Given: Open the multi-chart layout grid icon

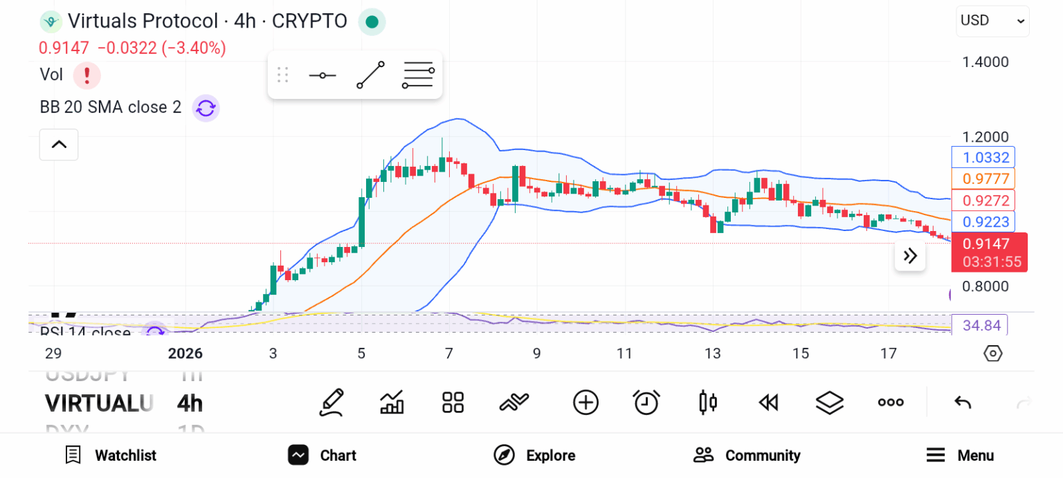Looking at the screenshot, I should [453, 402].
